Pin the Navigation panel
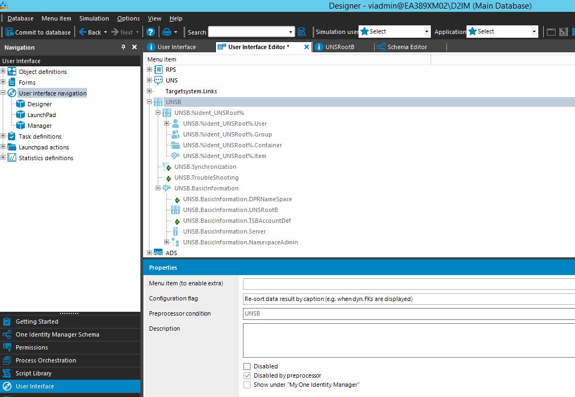Viewport: 575px width, 397px height. 123,47
